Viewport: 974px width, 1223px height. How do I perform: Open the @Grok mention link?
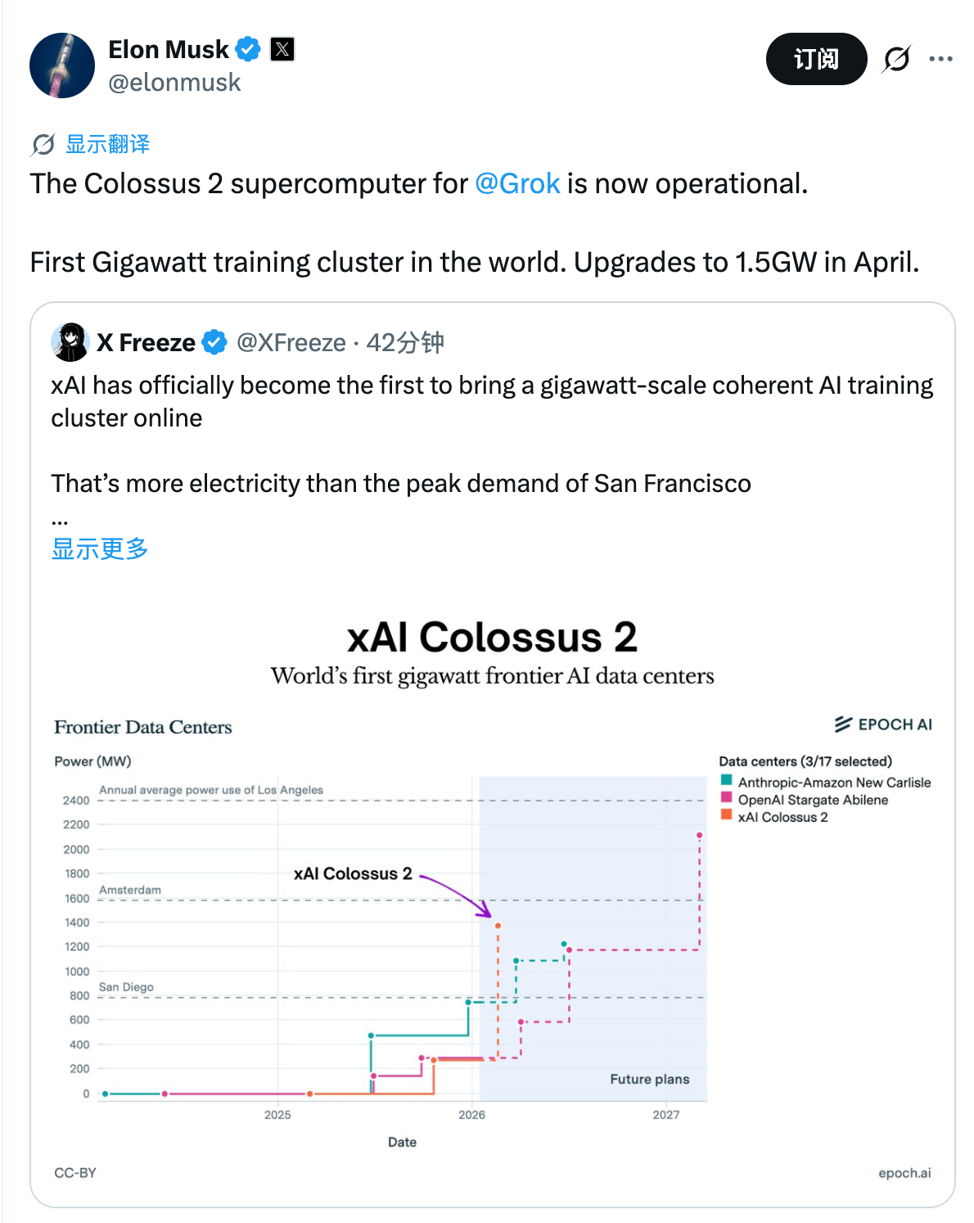click(x=517, y=184)
